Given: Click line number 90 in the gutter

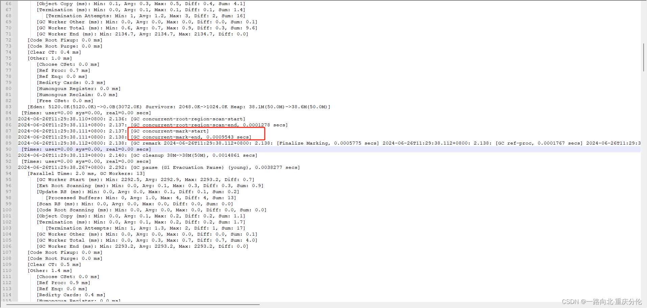Looking at the screenshot, I should (x=8, y=149).
